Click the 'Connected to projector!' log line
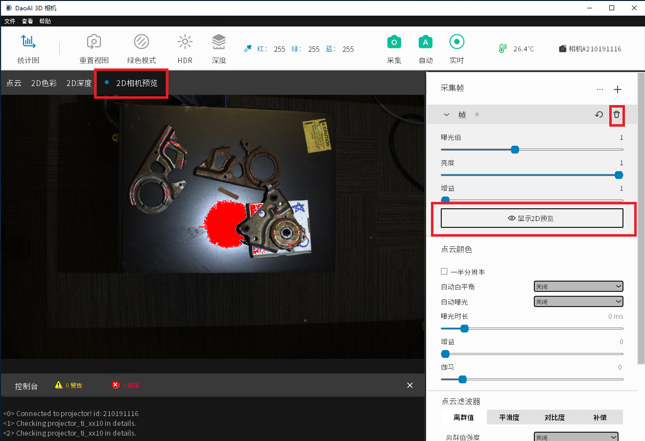 tap(71, 414)
